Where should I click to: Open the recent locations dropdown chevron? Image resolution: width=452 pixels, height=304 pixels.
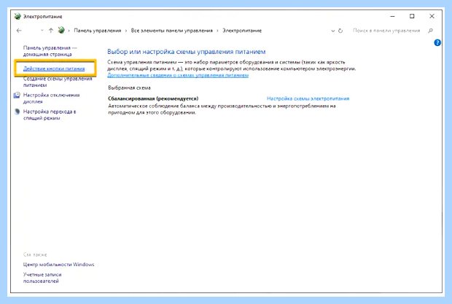tap(42, 31)
